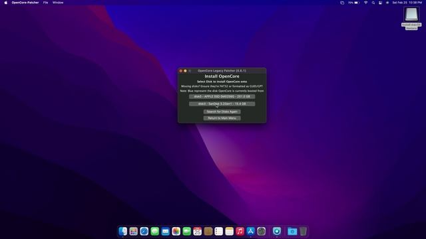Image resolution: width=426 pixels, height=239 pixels.
Task: Open Spotlight search in menu bar
Action: [x=373, y=3]
